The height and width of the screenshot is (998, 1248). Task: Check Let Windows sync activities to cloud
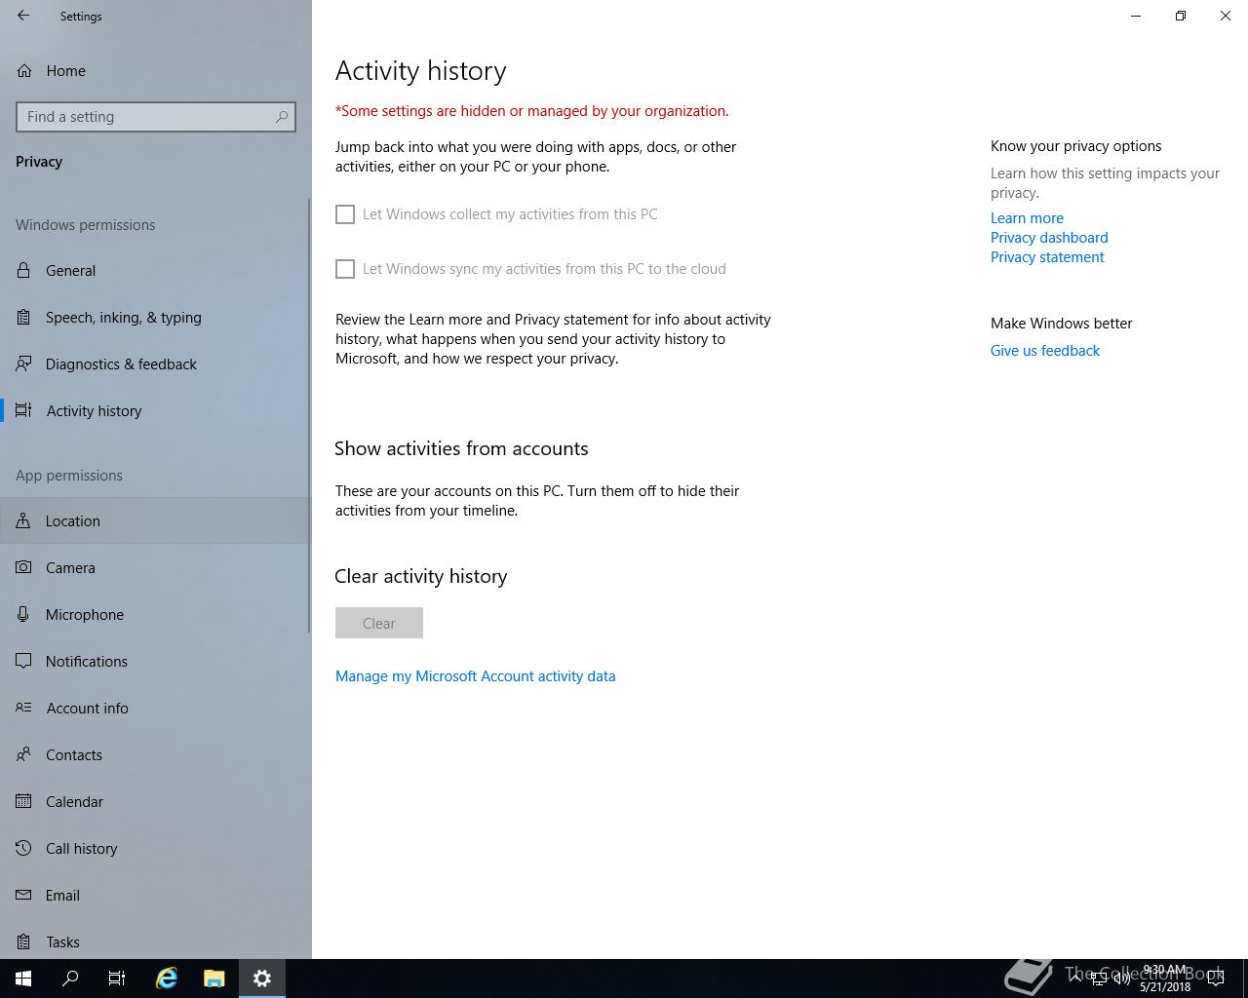coord(345,269)
